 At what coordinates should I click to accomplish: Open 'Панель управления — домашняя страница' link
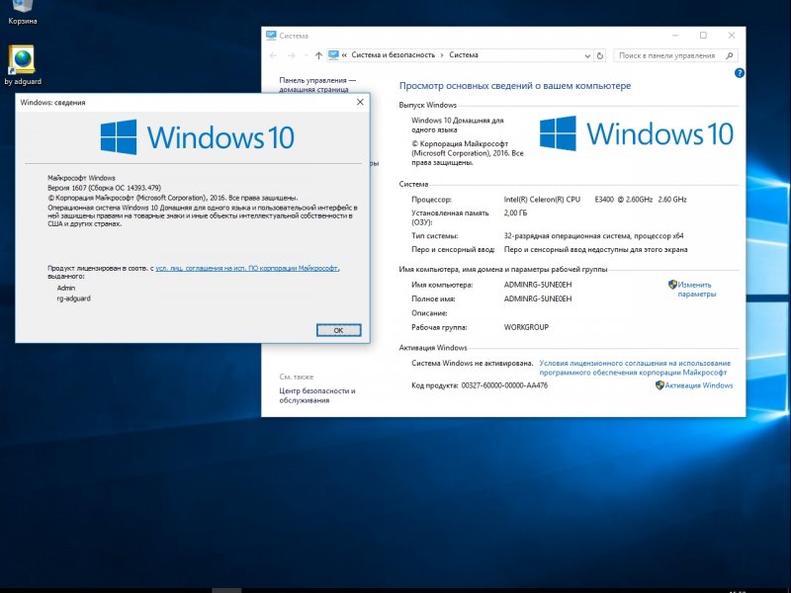pos(317,85)
